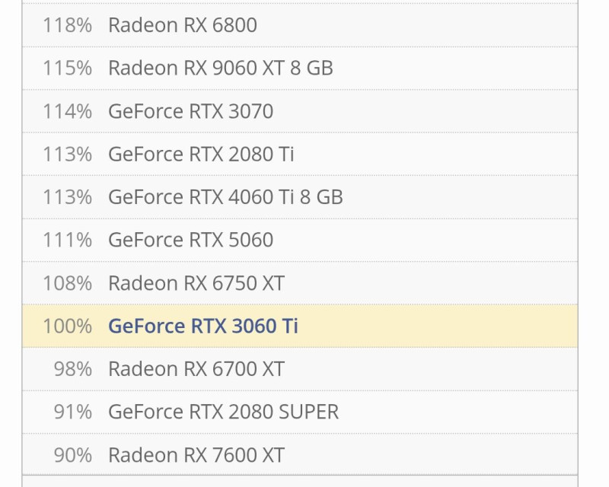The image size is (609, 487).
Task: Select the Radeon RX 6750 XT link
Action: point(196,283)
